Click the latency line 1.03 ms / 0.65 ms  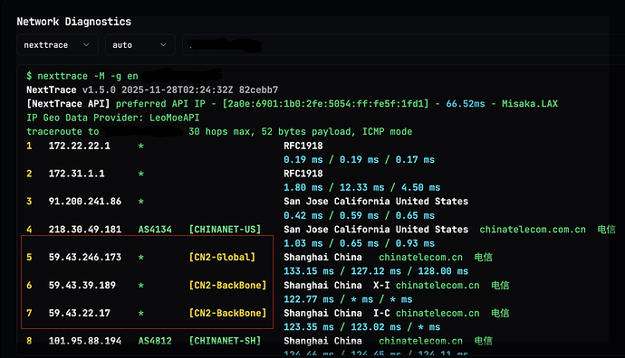359,243
